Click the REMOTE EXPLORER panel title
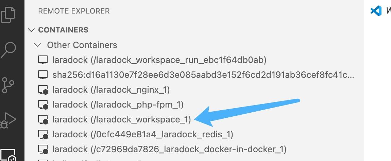391x161 pixels. click(x=74, y=11)
